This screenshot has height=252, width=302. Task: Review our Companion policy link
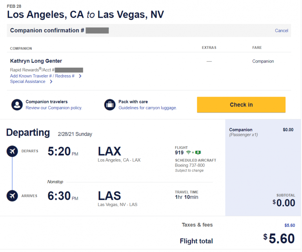(x=54, y=108)
